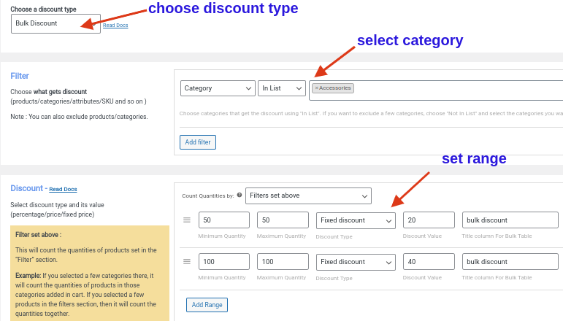
Task: Click help icon beside Count Quantities by
Action: tap(240, 196)
